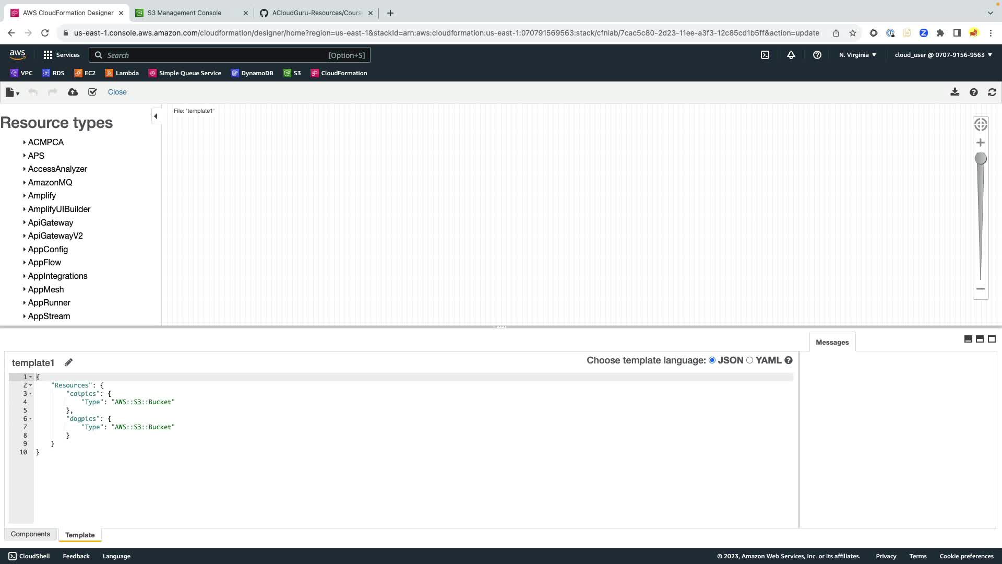Screen dimensions: 1002x564
Task: Collapse the Resource types side panel
Action: (156, 116)
